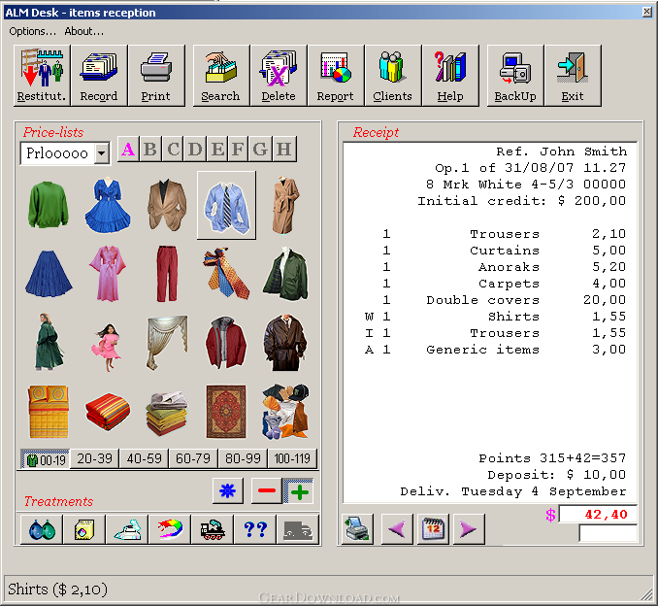This screenshot has height=606, width=658.
Task: Open the About menu
Action: (83, 31)
